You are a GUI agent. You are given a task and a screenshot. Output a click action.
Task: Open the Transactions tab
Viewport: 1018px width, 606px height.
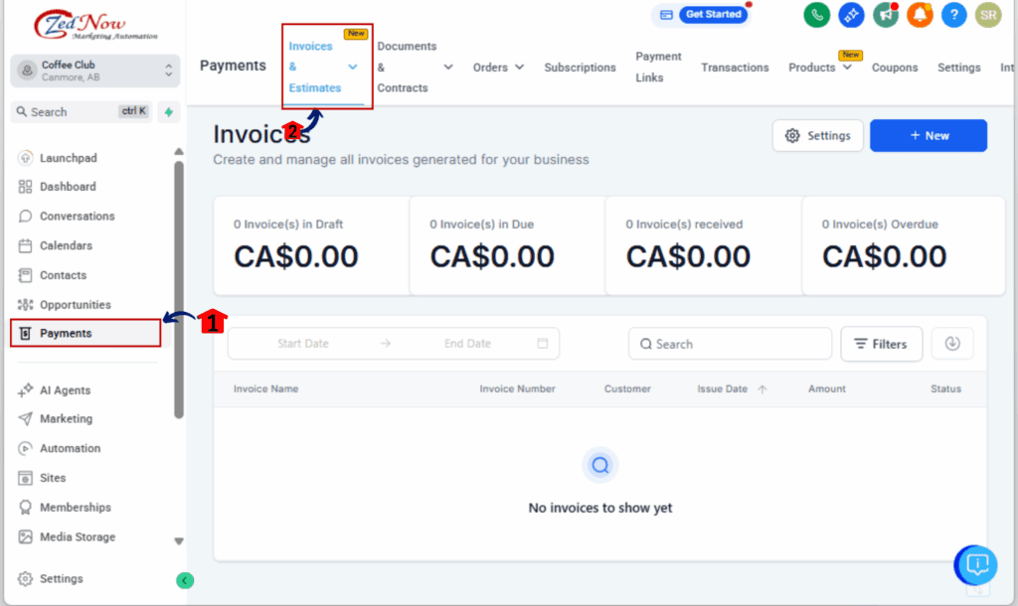tap(735, 68)
